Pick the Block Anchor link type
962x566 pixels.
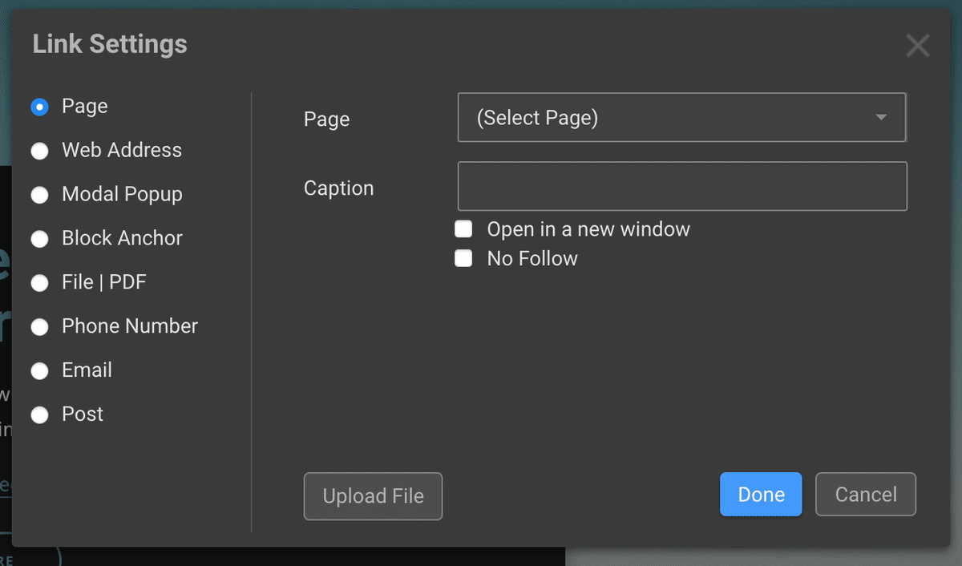(39, 239)
